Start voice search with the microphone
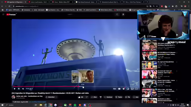191x107 pixels. click(123, 15)
